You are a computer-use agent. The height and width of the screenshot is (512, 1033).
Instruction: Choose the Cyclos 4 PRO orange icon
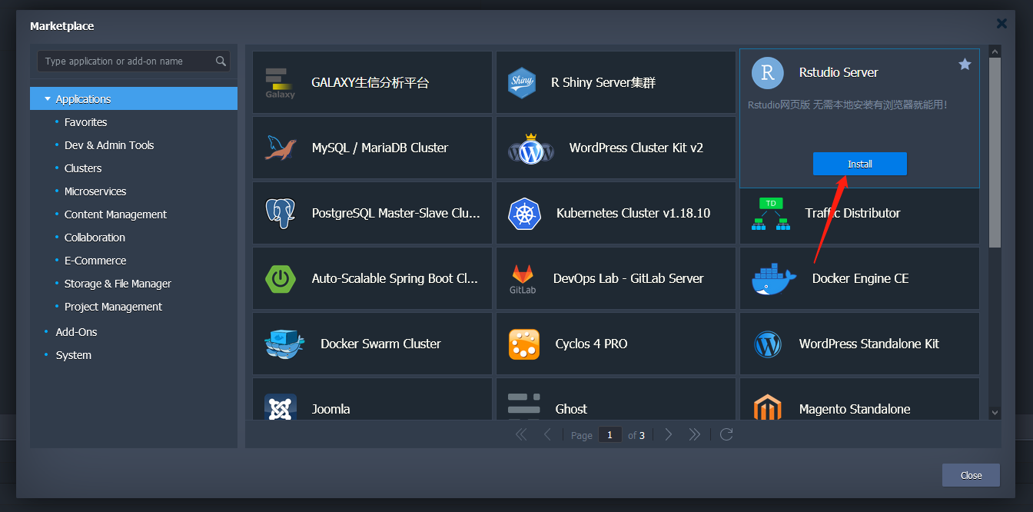coord(524,344)
